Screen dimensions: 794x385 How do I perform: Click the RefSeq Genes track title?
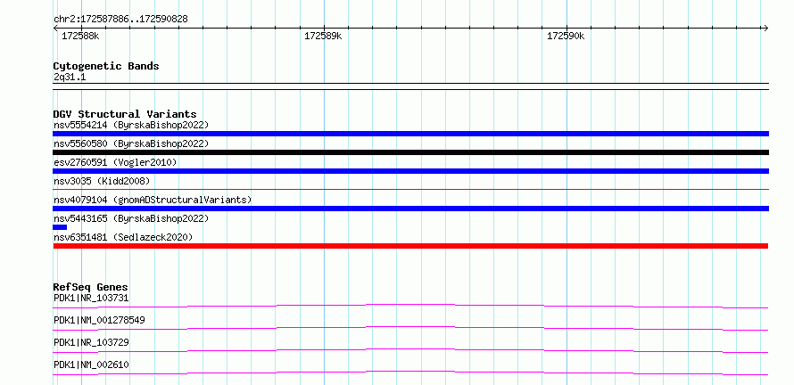point(91,287)
